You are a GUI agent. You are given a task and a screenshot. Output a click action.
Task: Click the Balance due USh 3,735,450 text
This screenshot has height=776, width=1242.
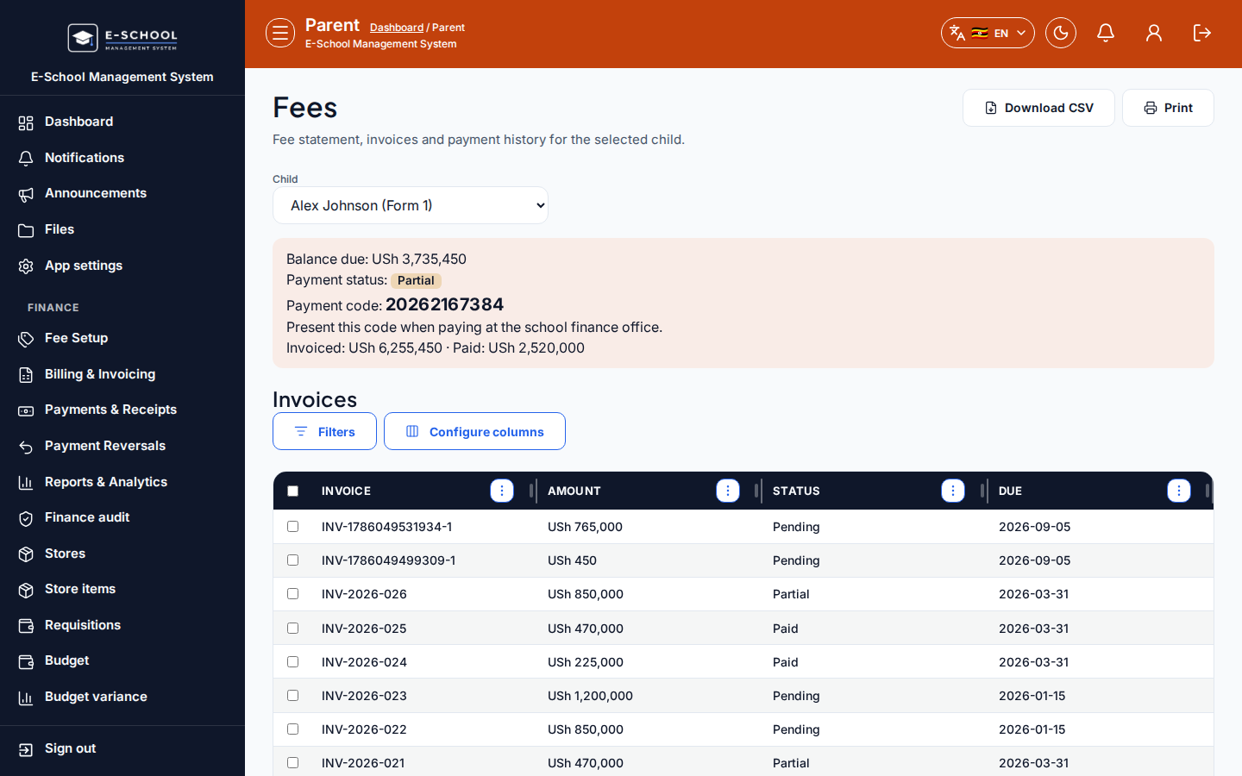click(376, 259)
